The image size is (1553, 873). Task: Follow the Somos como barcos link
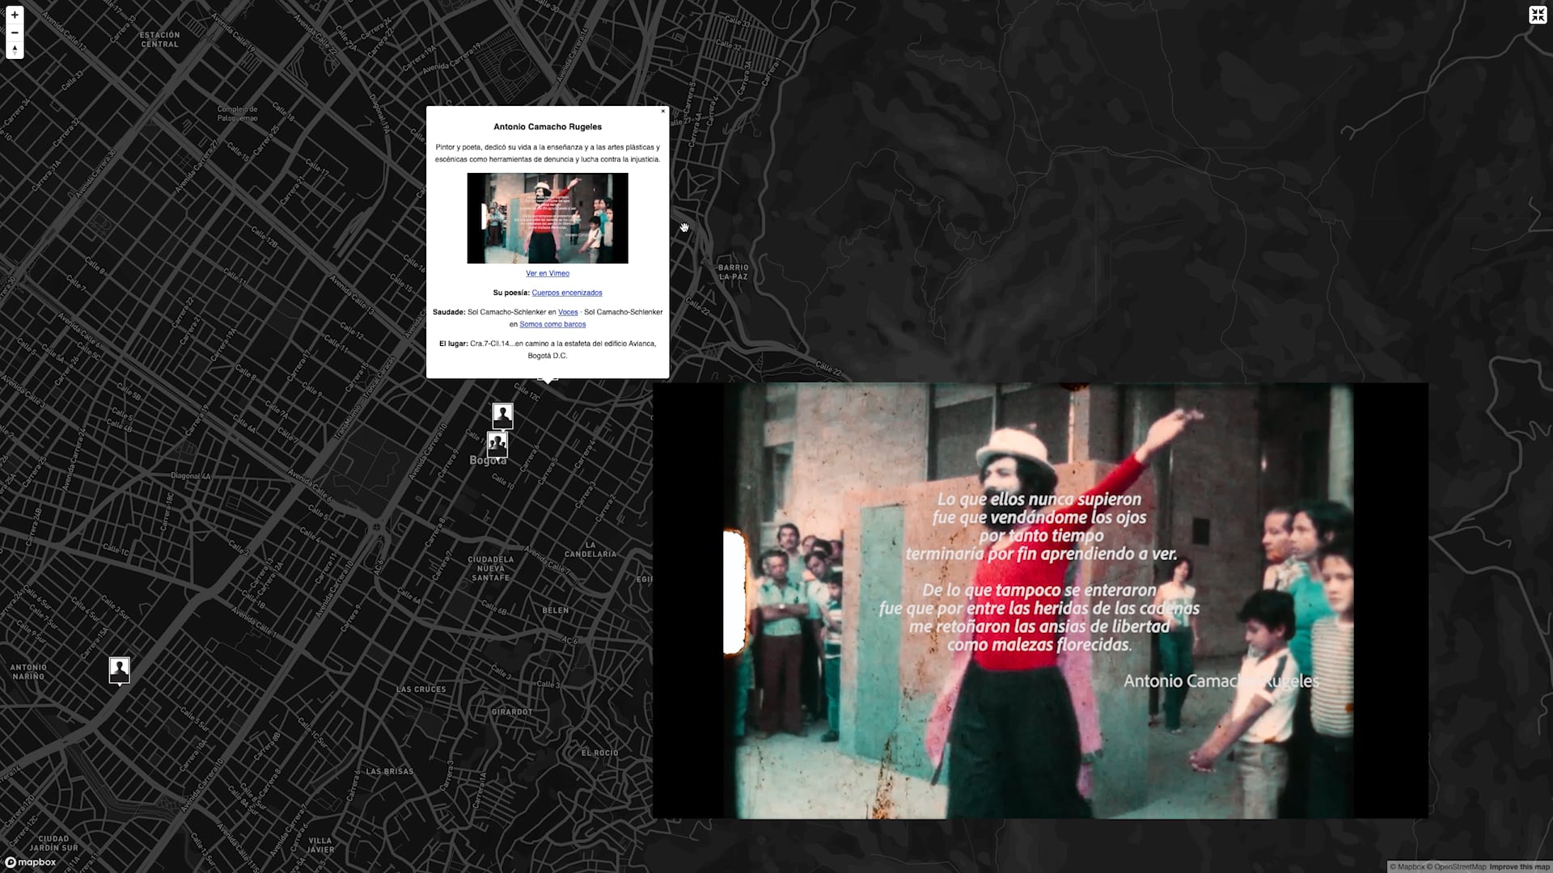pyautogui.click(x=552, y=324)
